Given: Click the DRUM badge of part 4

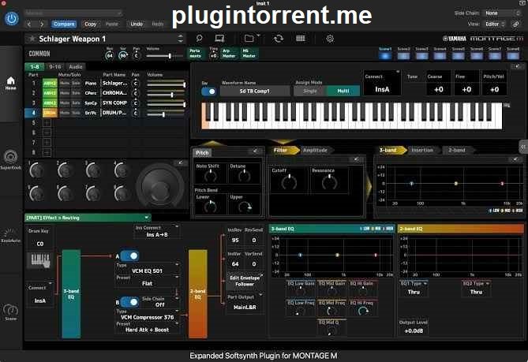Looking at the screenshot, I should pyautogui.click(x=50, y=113).
